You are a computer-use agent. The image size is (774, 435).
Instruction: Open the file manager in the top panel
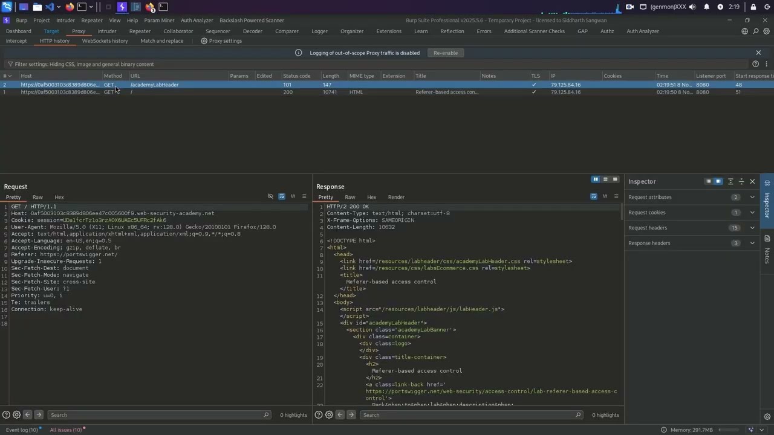point(37,7)
